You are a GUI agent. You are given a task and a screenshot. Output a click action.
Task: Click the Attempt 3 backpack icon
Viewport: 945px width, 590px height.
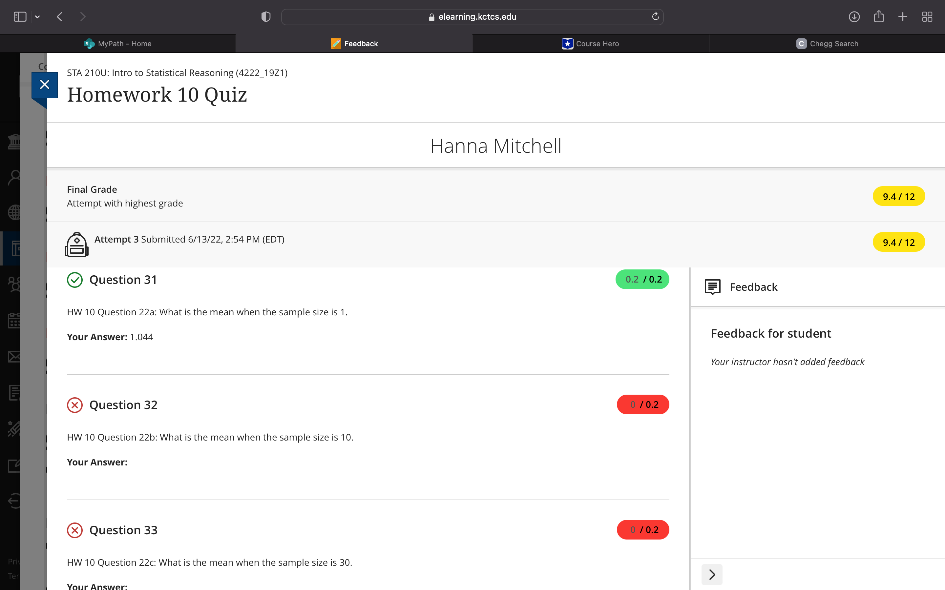76,245
